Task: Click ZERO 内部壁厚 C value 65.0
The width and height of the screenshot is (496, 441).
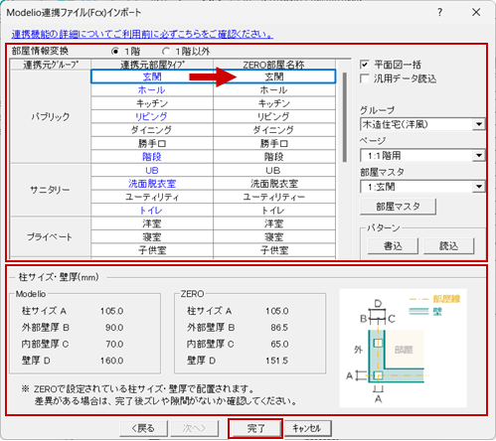Action: coord(279,344)
